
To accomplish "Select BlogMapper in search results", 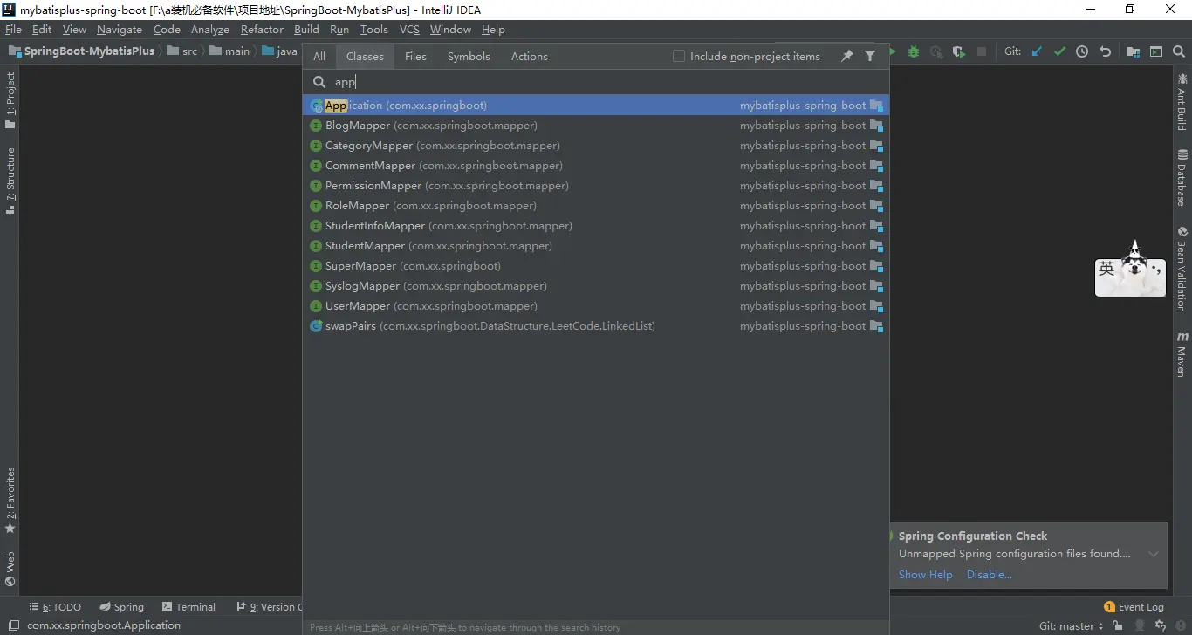I will click(x=596, y=126).
